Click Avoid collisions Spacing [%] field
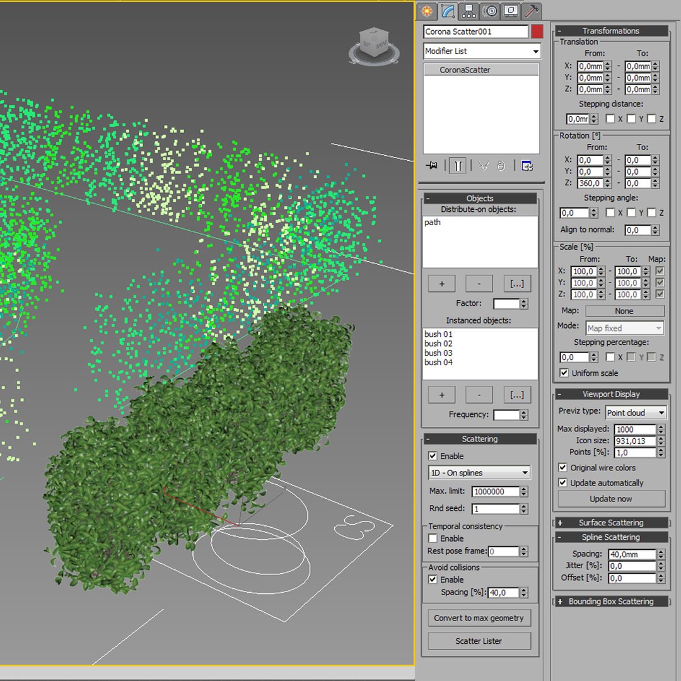Screen dimensions: 681x681 point(503,593)
